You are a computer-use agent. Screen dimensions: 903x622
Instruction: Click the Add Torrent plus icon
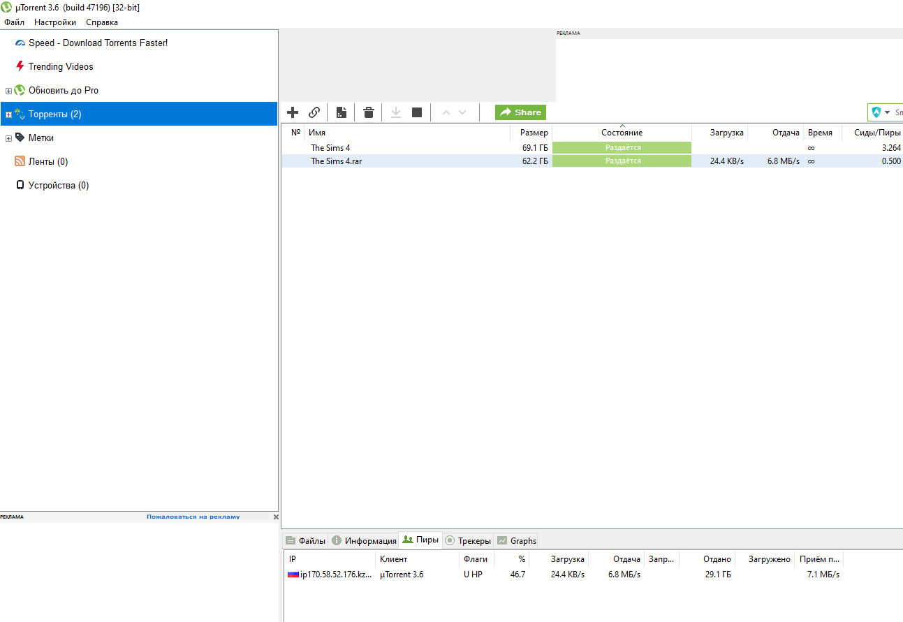coord(293,112)
